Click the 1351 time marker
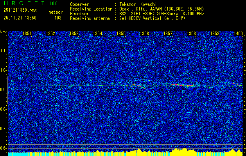The image size is (246, 156). (x=27, y=33)
